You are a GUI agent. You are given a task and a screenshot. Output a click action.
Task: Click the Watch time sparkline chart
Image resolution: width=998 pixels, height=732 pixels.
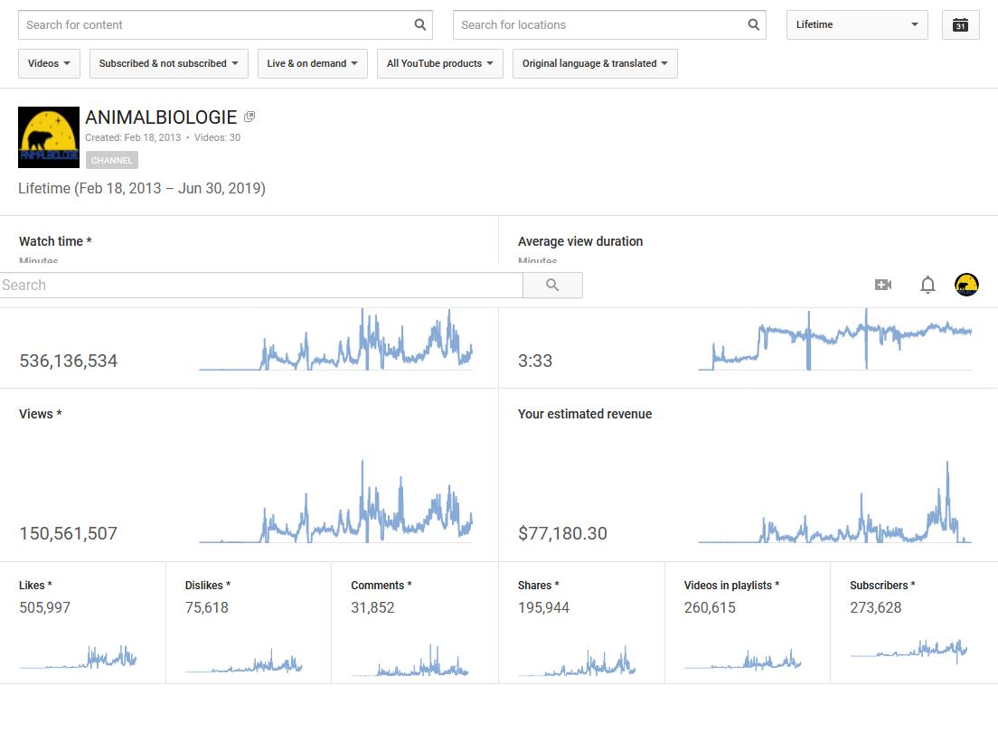click(336, 339)
